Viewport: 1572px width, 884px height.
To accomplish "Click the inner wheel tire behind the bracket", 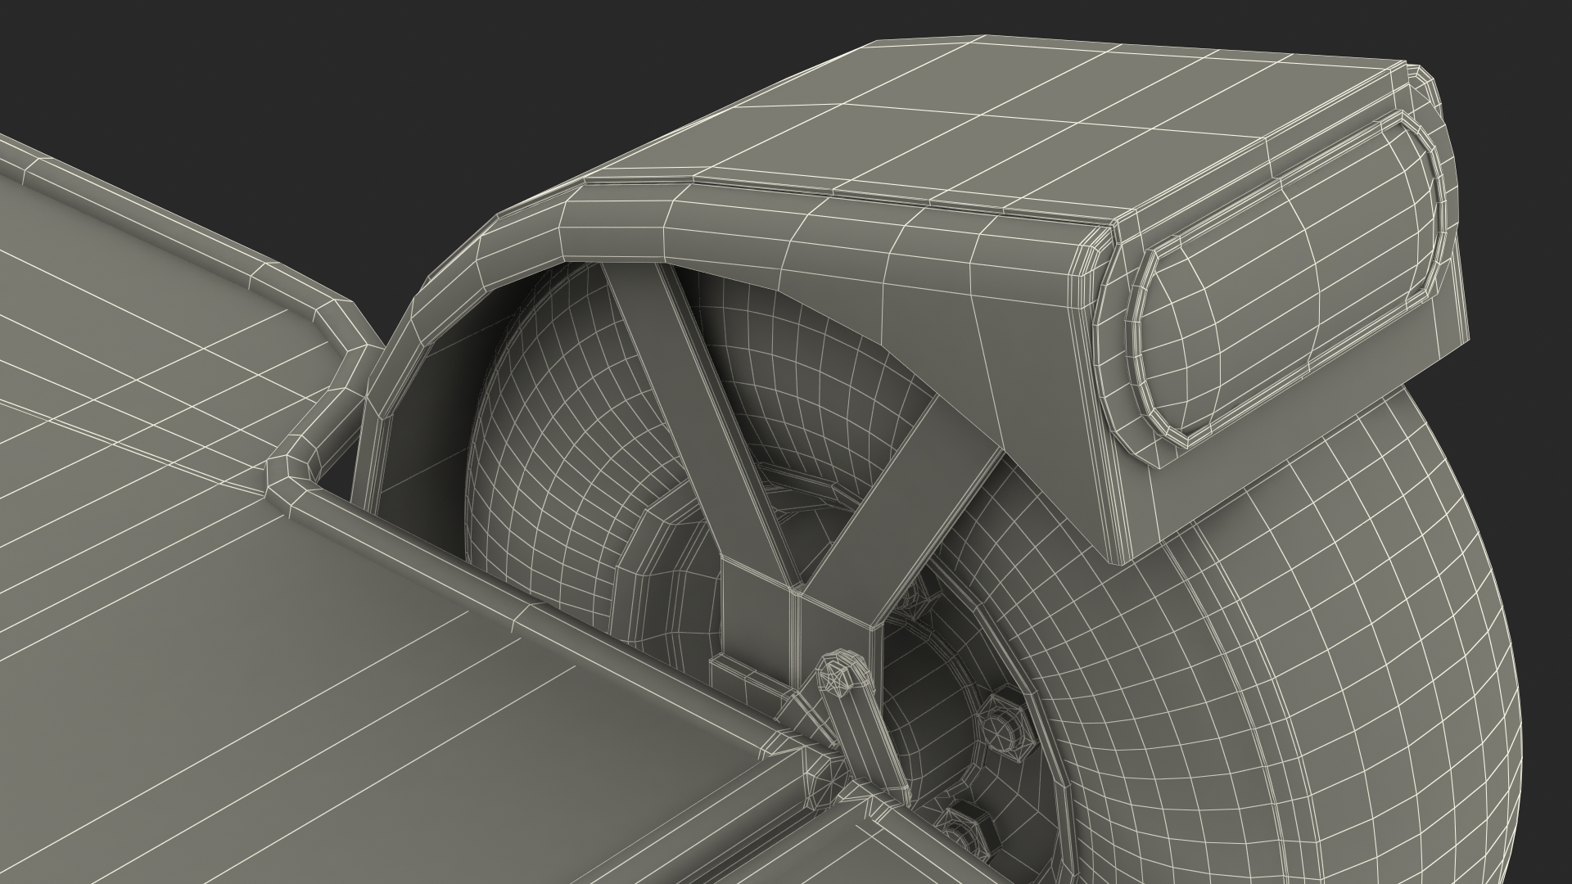I will click(565, 458).
